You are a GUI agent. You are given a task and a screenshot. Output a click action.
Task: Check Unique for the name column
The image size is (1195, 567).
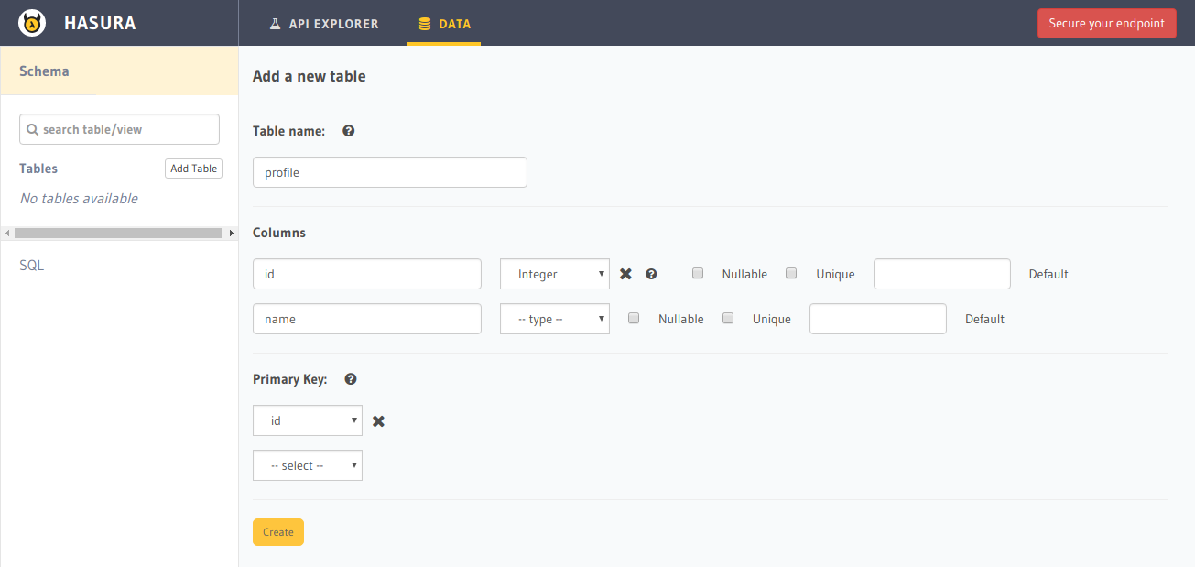tap(728, 319)
